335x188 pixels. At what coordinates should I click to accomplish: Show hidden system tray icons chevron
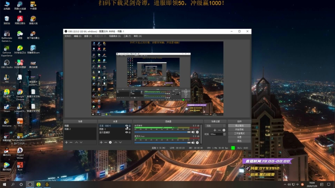(285, 184)
